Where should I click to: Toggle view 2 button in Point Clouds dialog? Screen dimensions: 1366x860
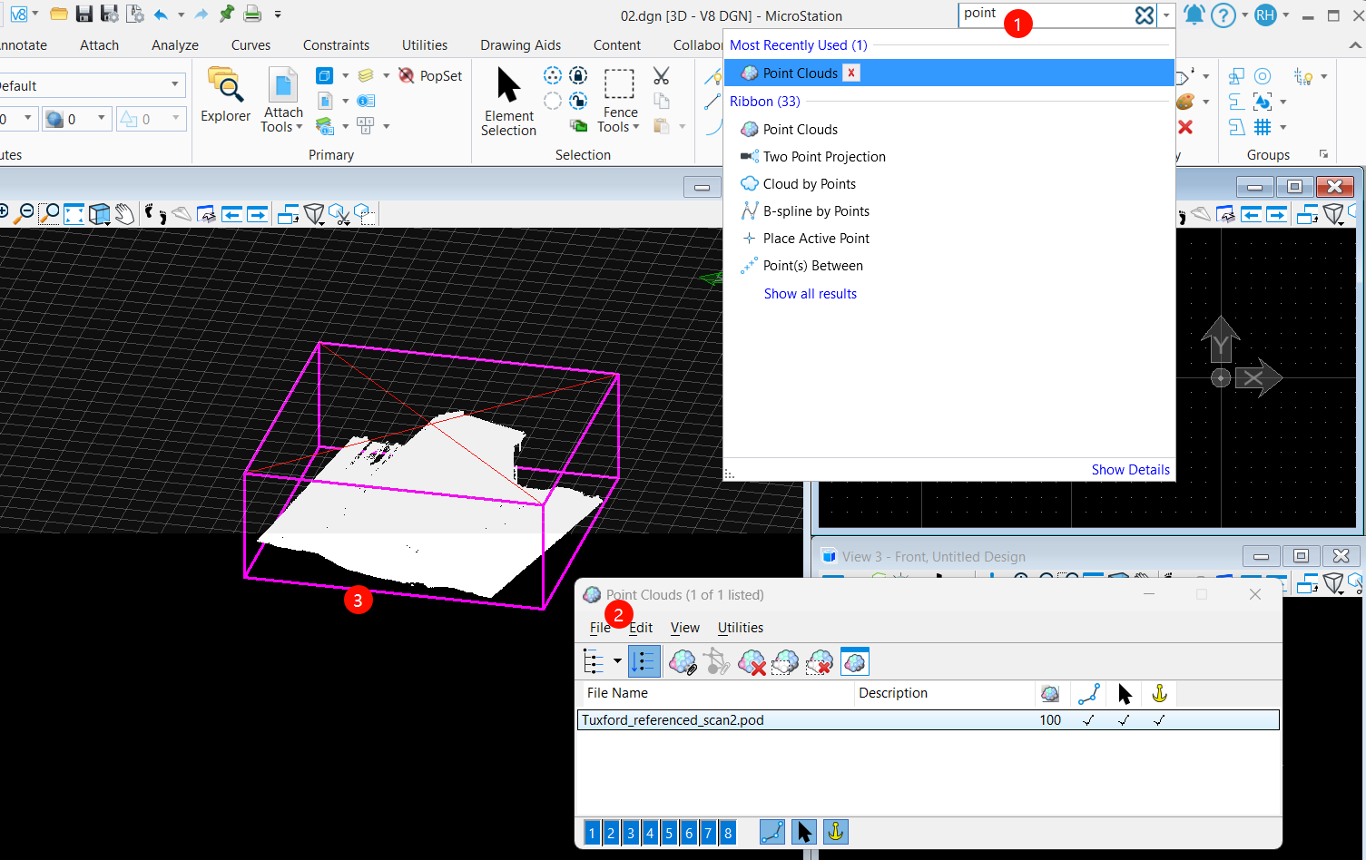click(612, 833)
